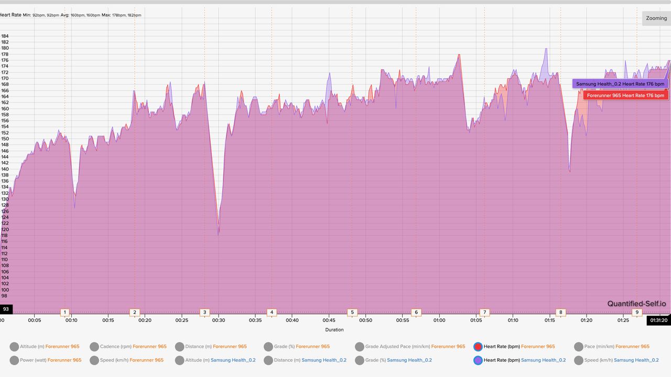Select lap marker 9 on timeline
Image resolution: width=671 pixels, height=377 pixels.
click(637, 313)
